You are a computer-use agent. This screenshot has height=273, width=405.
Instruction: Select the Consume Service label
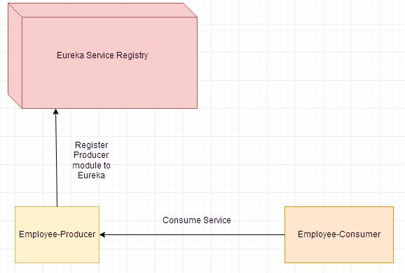tap(197, 220)
